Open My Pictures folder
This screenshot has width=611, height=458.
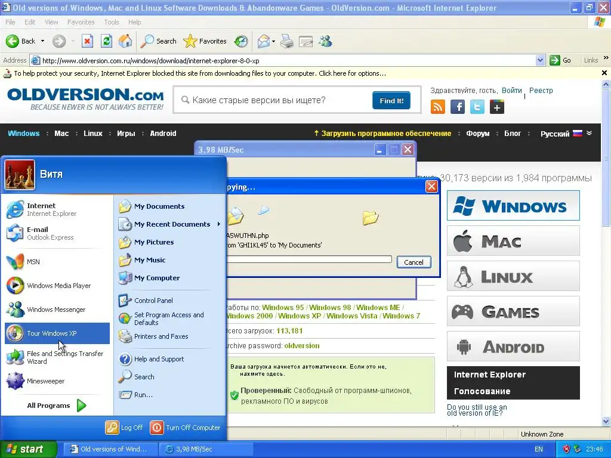pos(169,242)
